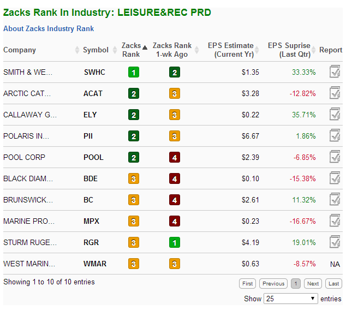Click the current Zacks Rank 2 badge for ELY
The image size is (346, 310).
coord(134,115)
